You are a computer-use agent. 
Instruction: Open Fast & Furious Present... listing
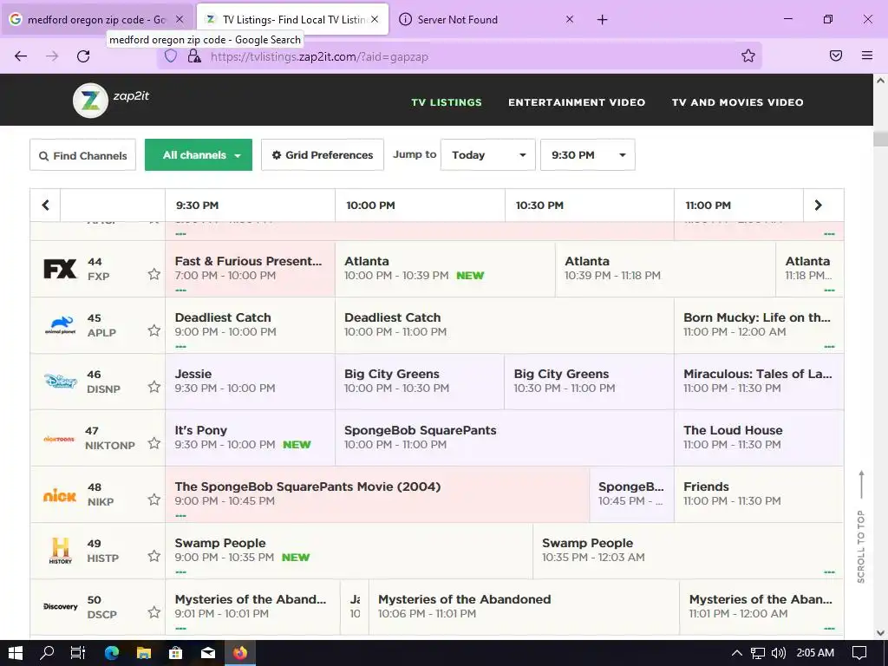[250, 269]
